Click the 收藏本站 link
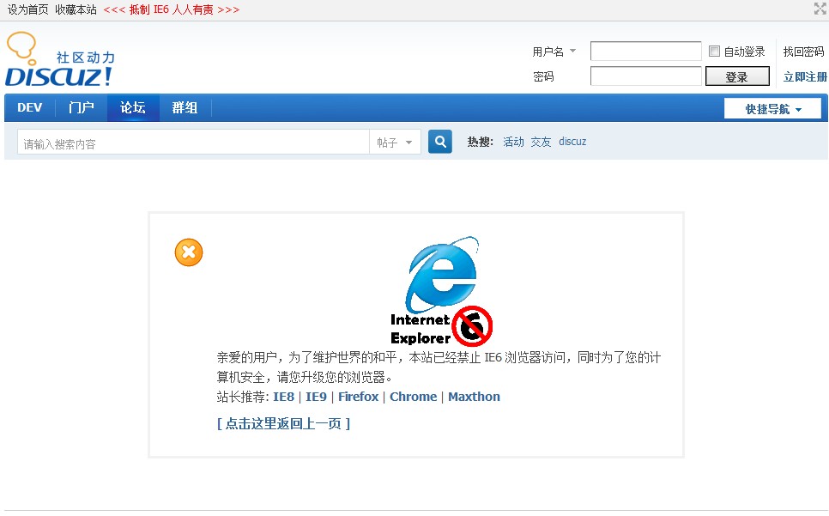The image size is (829, 516). pyautogui.click(x=76, y=9)
